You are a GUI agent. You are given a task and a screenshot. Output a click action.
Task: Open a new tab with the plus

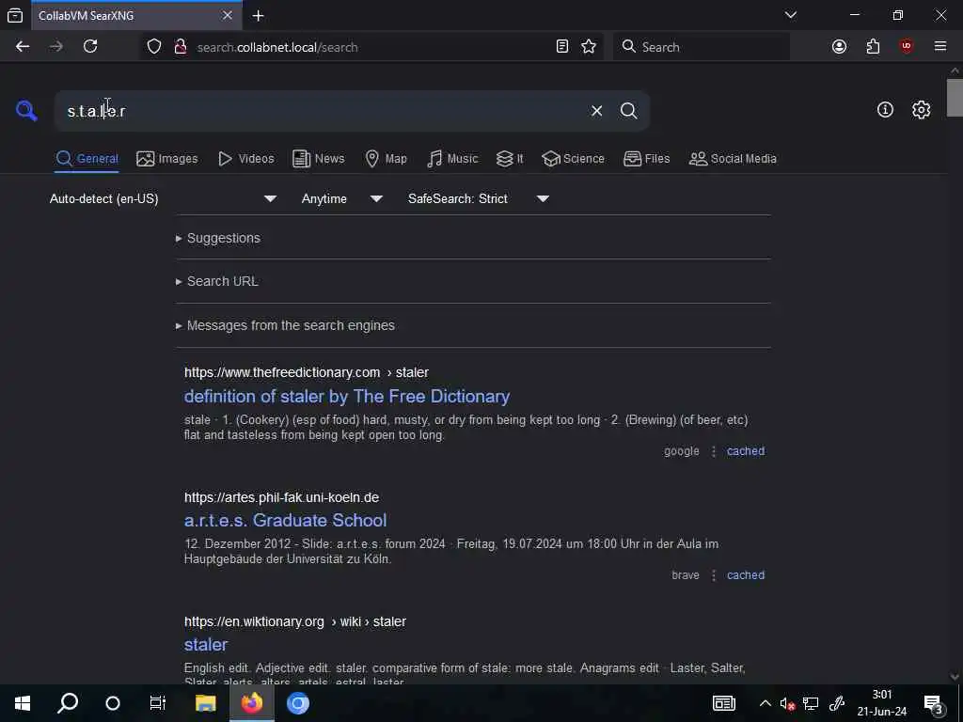(258, 16)
